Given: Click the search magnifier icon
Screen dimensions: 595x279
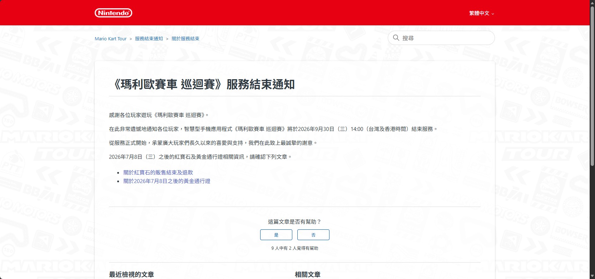Looking at the screenshot, I should (x=396, y=37).
